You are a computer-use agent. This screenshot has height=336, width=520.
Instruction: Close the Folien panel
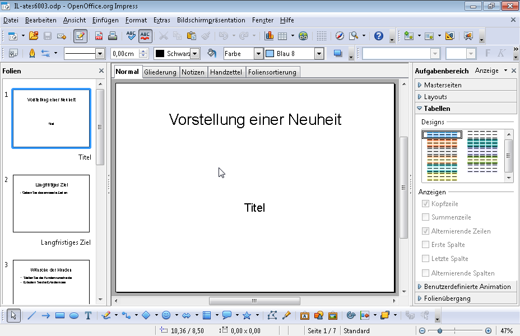[x=101, y=71]
